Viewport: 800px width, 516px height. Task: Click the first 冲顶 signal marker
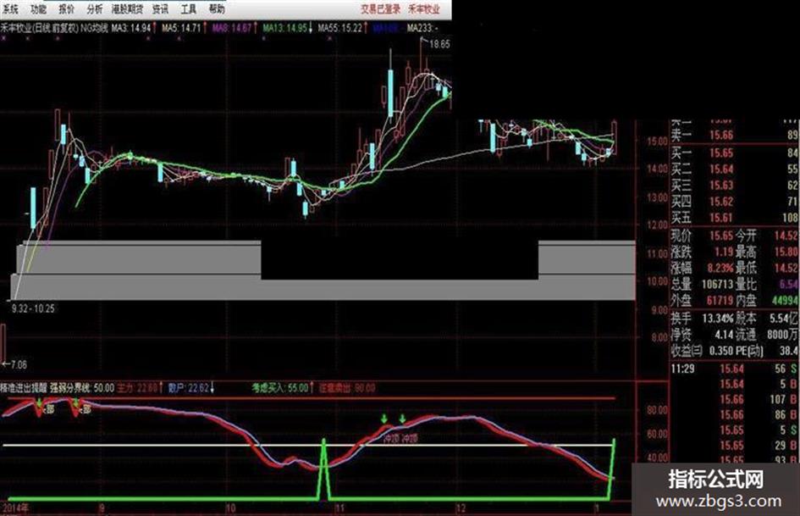[390, 438]
